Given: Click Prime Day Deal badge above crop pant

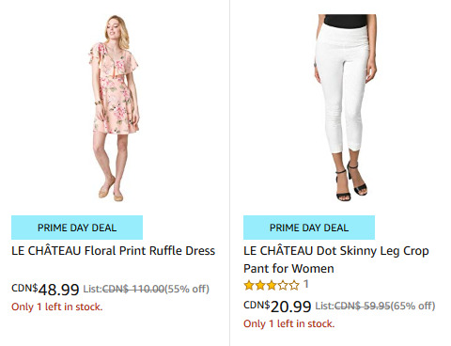Looking at the screenshot, I should (x=309, y=228).
